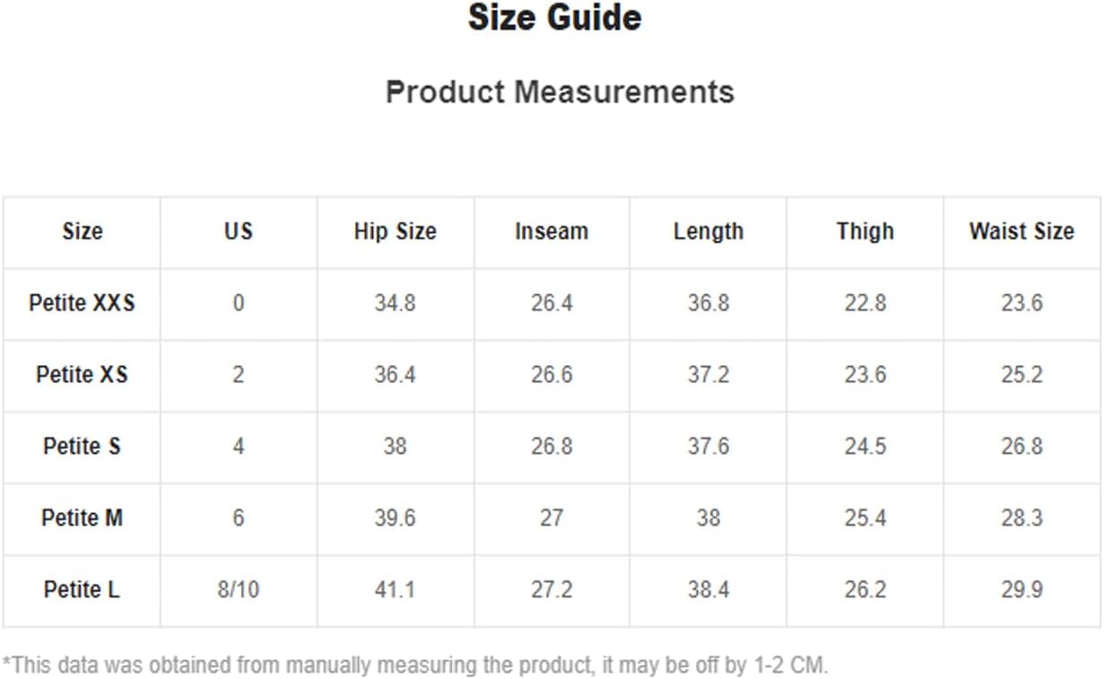Screen dimensions: 1104x679
Task: Click the Length column header
Action: 708,231
